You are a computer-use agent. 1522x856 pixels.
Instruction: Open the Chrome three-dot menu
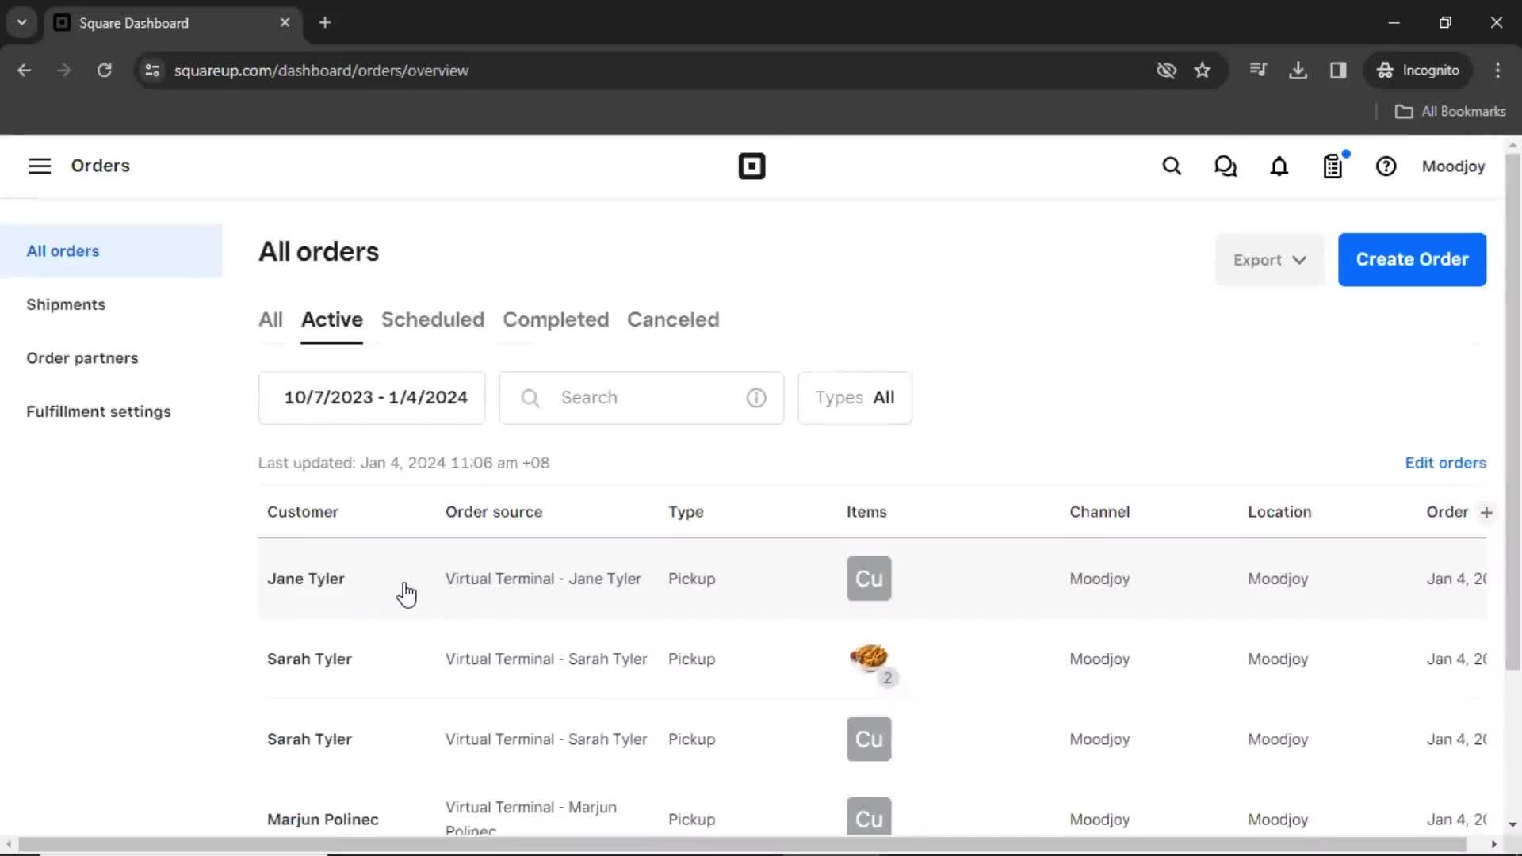(x=1497, y=71)
